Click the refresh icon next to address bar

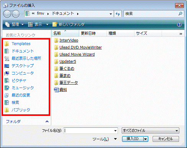coord(118,14)
